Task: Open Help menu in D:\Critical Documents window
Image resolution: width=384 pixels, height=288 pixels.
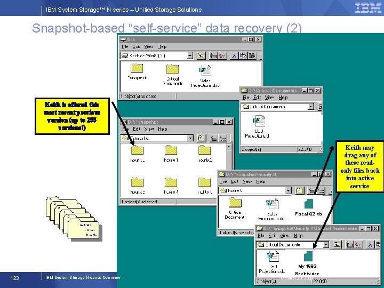Action: pos(283,98)
